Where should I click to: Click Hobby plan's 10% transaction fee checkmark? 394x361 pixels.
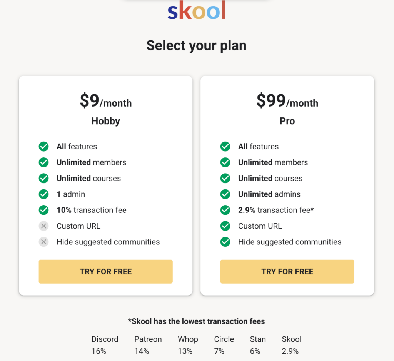[44, 210]
